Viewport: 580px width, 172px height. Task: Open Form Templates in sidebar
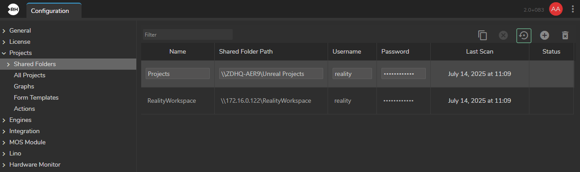point(36,98)
